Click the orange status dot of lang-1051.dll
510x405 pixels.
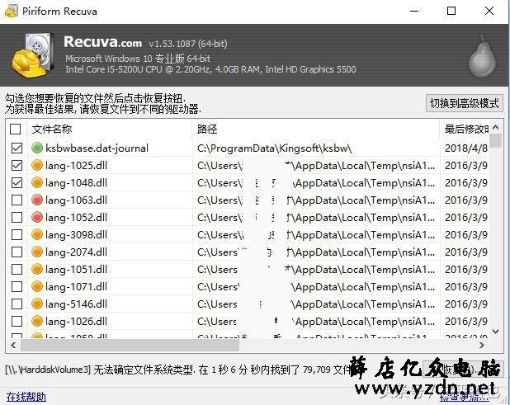pos(37,269)
